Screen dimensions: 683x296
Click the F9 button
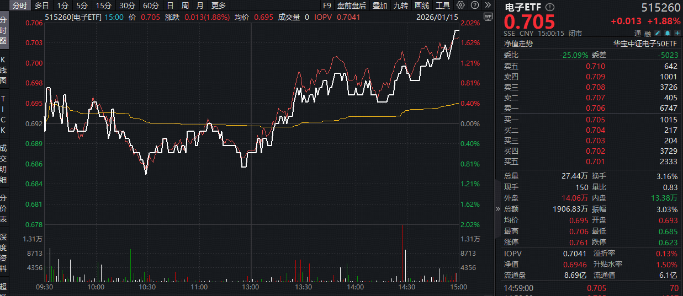click(x=327, y=6)
